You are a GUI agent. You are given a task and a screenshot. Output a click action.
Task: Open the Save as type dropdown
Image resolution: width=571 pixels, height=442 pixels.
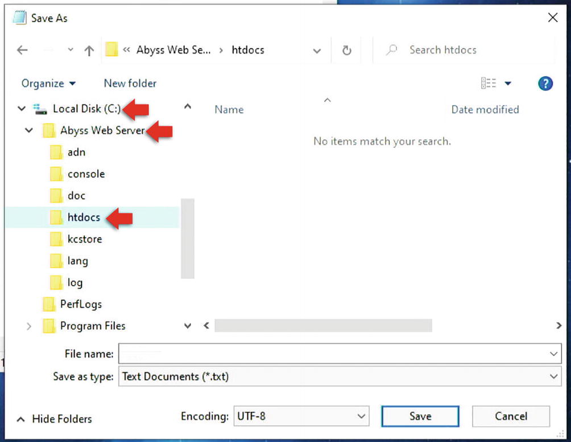click(338, 377)
